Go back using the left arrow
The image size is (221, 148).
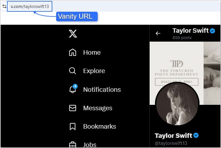pos(158,33)
